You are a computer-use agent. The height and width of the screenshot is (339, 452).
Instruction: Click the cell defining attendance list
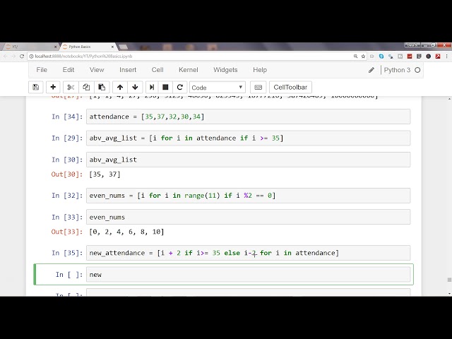click(x=248, y=117)
